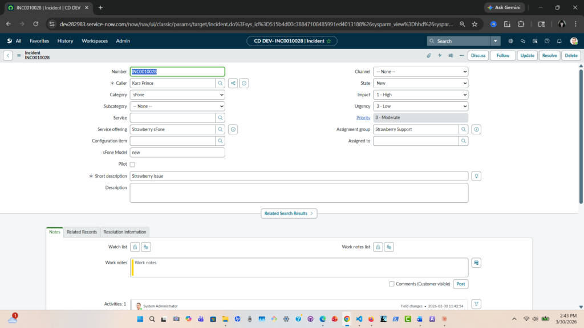Open the Workspaces menu

point(95,41)
